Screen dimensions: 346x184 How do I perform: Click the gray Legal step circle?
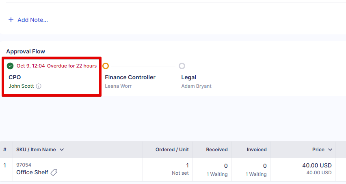click(x=182, y=66)
